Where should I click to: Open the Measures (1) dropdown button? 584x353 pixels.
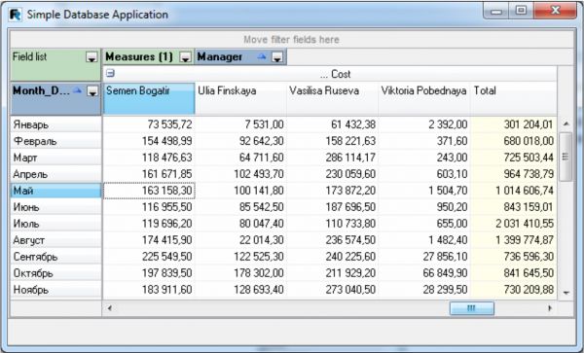pos(186,57)
